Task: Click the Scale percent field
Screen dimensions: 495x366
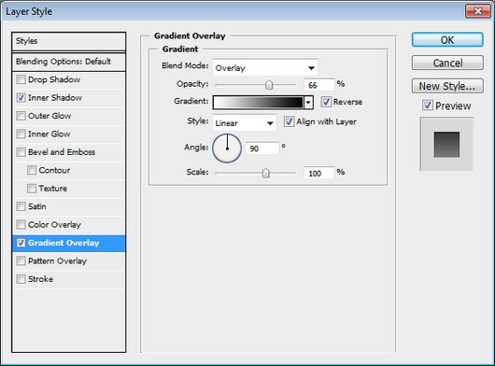Action: pyautogui.click(x=318, y=174)
